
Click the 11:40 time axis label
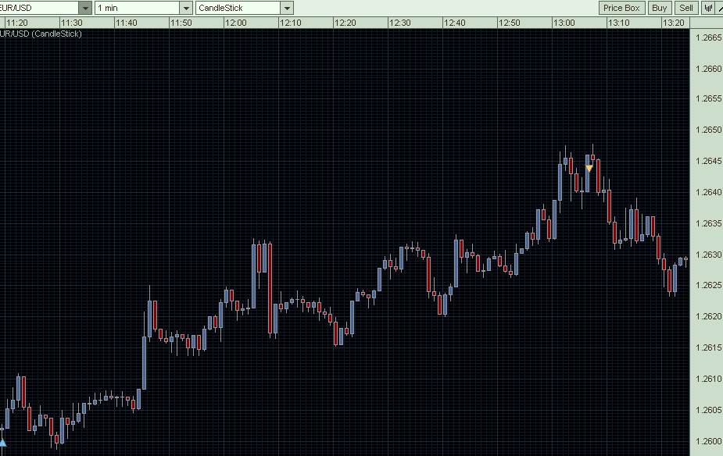pyautogui.click(x=127, y=23)
